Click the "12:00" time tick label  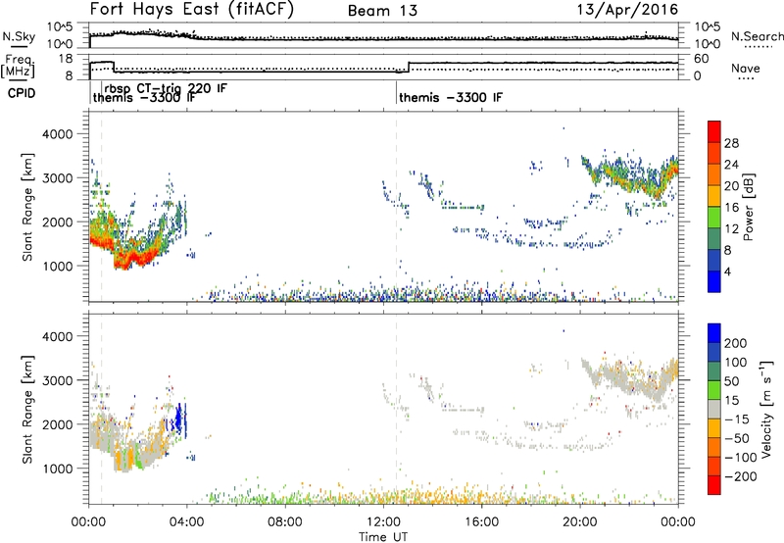[x=383, y=522]
